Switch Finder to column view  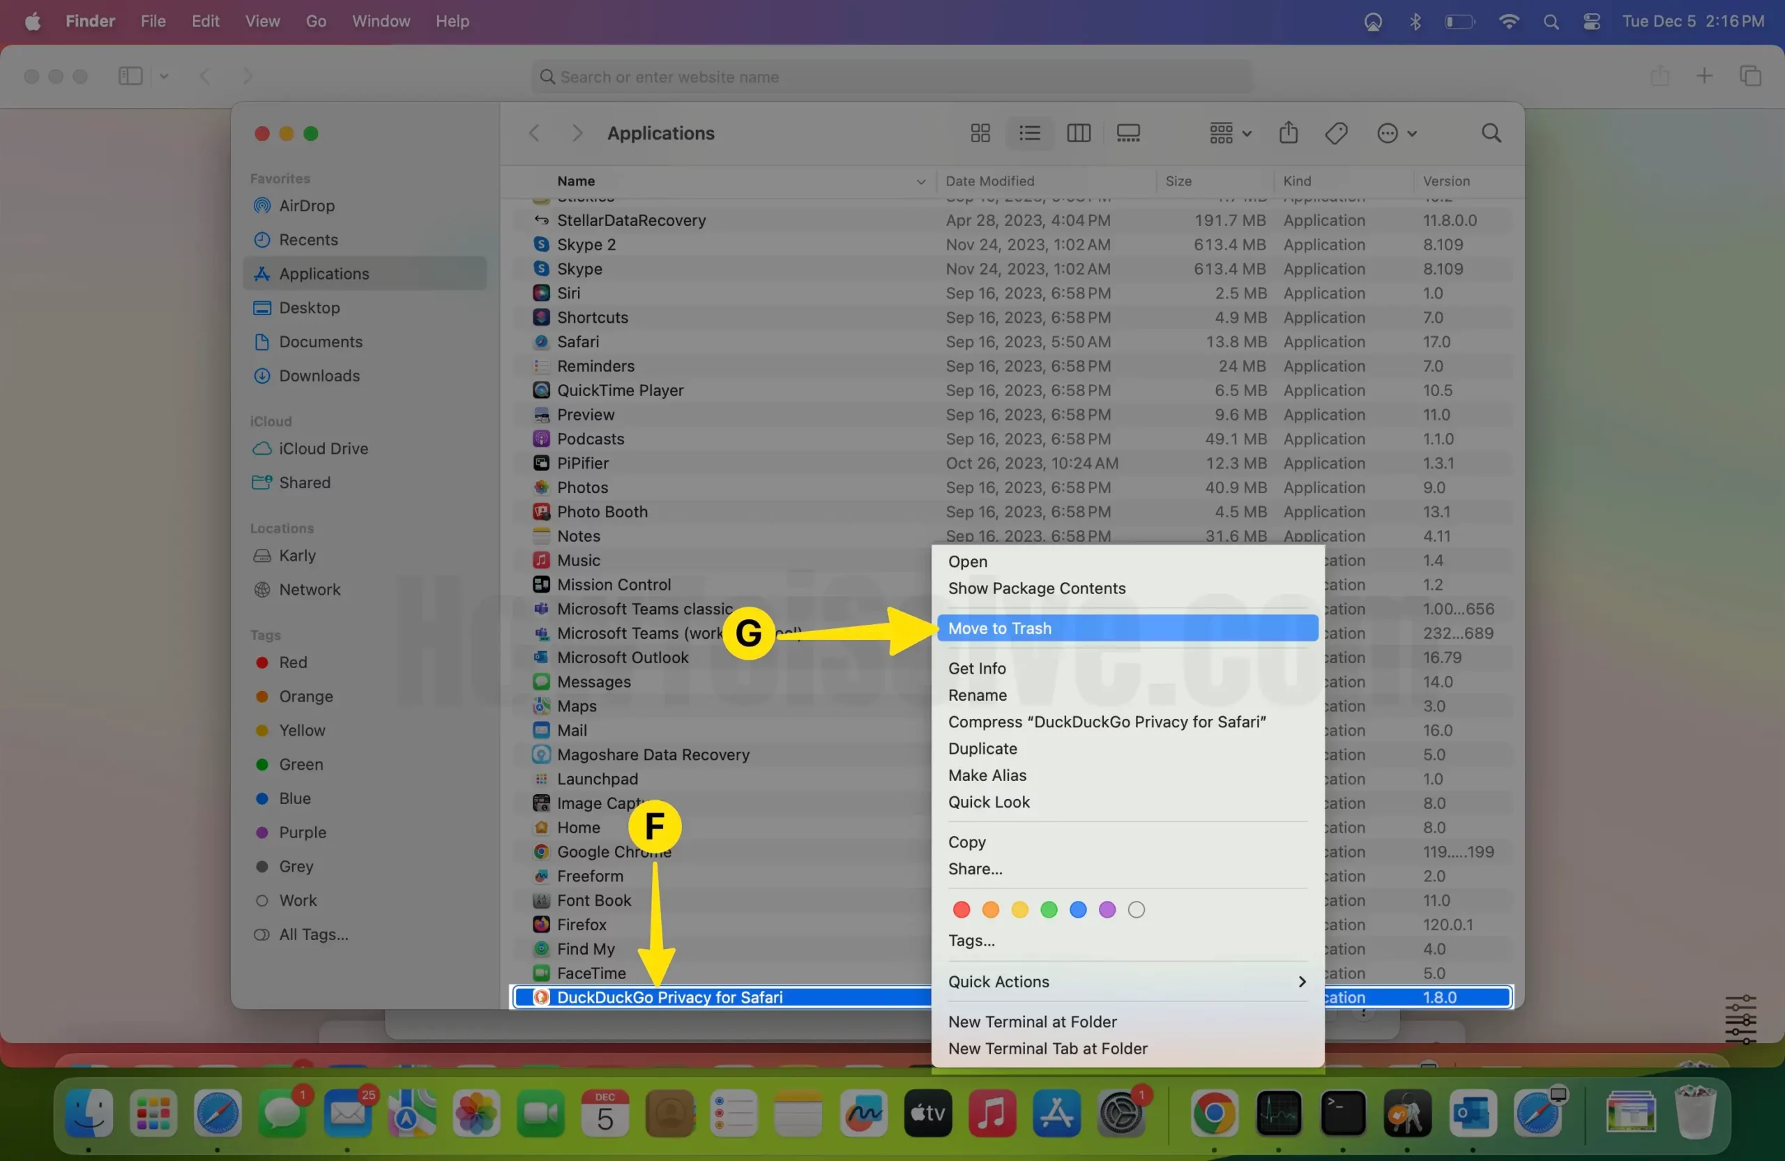[1079, 133]
